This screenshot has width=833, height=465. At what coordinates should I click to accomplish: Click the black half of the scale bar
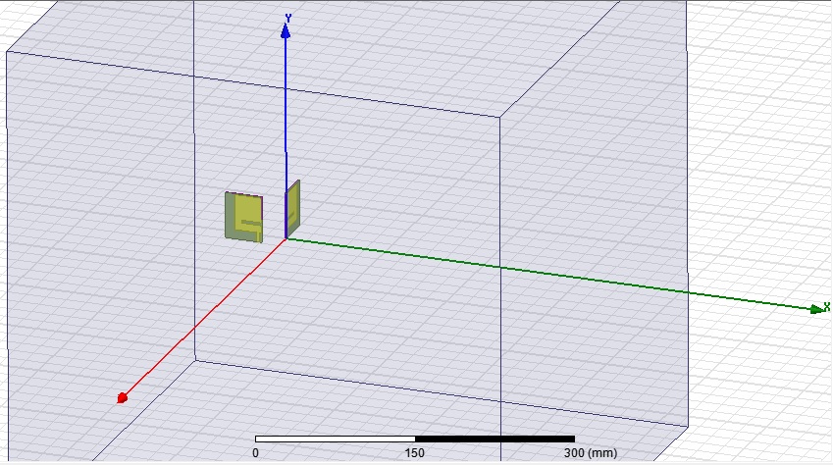pos(495,439)
